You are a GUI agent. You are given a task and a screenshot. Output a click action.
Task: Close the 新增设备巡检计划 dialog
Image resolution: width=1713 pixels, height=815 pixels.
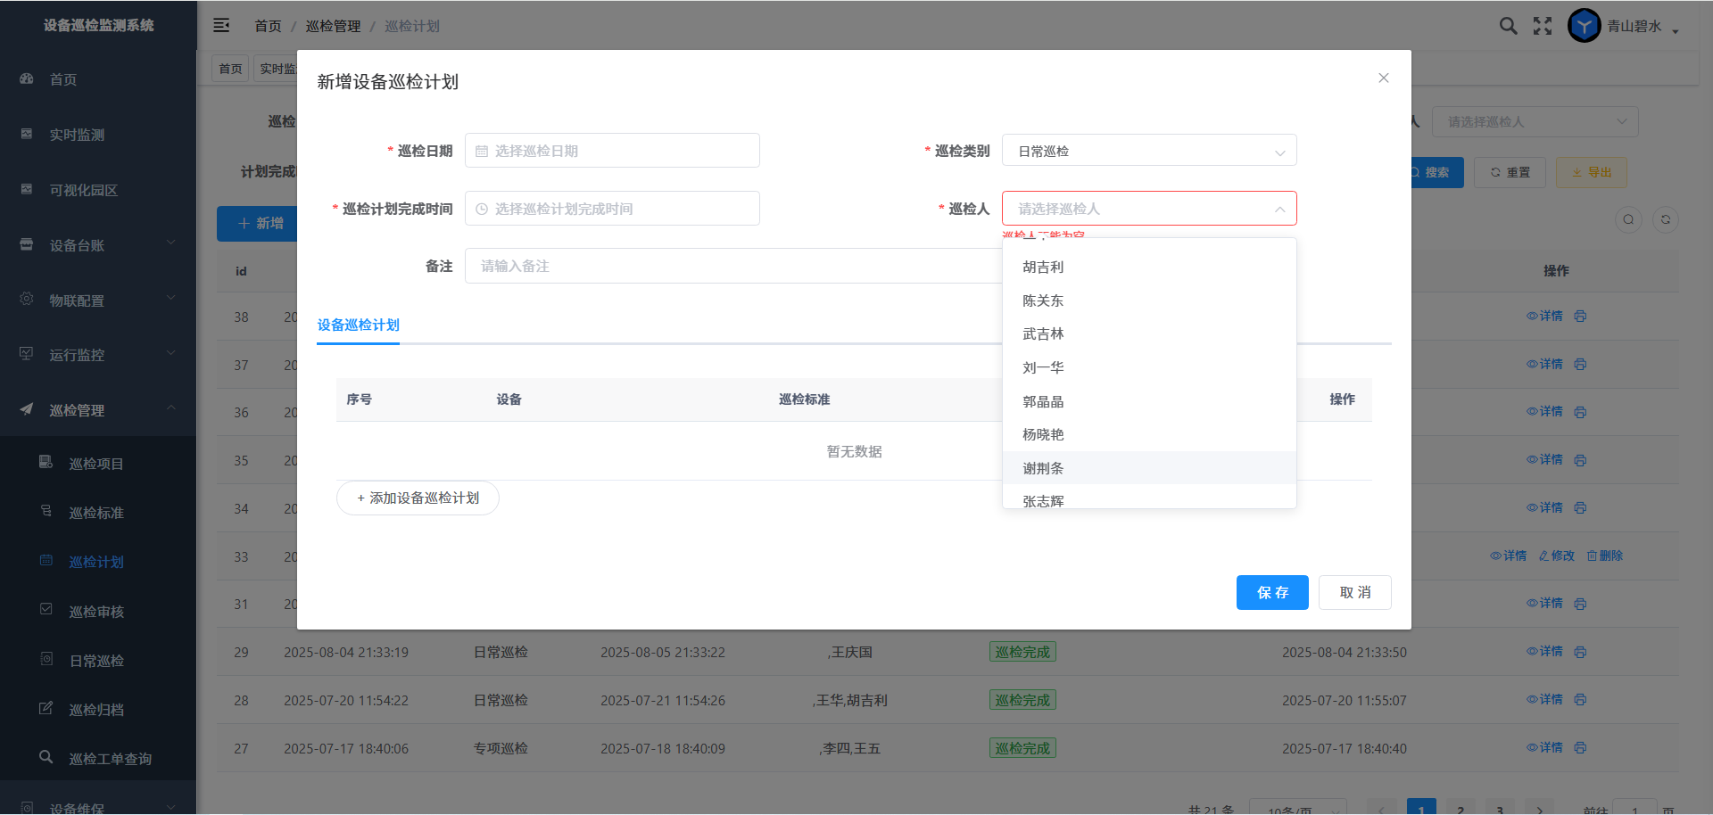click(1383, 78)
